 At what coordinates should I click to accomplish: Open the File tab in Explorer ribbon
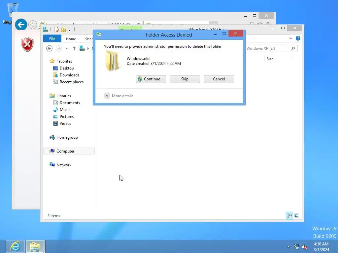(x=52, y=39)
